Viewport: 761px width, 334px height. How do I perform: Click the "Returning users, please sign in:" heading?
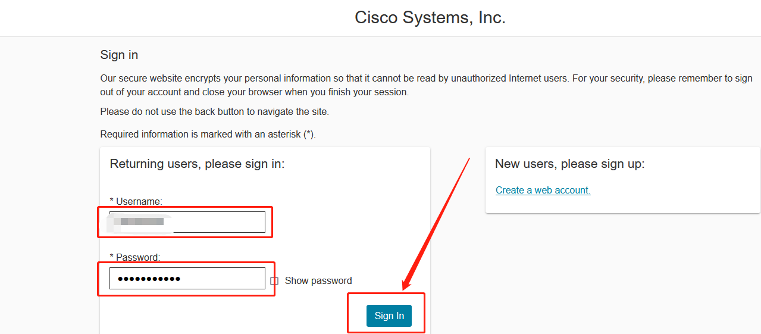click(x=197, y=164)
